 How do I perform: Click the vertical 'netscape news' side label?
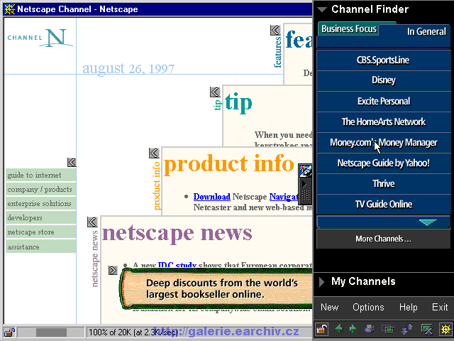[94, 259]
